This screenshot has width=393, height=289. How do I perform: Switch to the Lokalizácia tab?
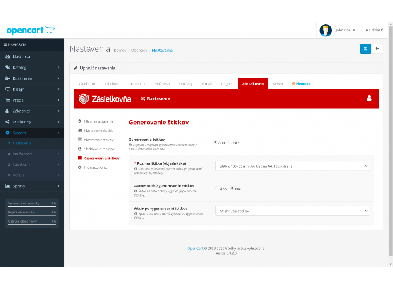point(137,84)
